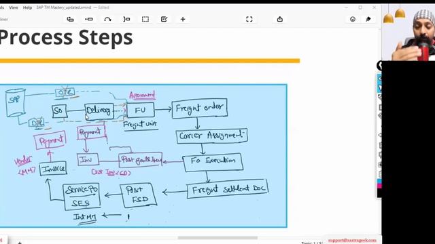Click the So box in diagram
The width and height of the screenshot is (435, 244).
click(59, 111)
